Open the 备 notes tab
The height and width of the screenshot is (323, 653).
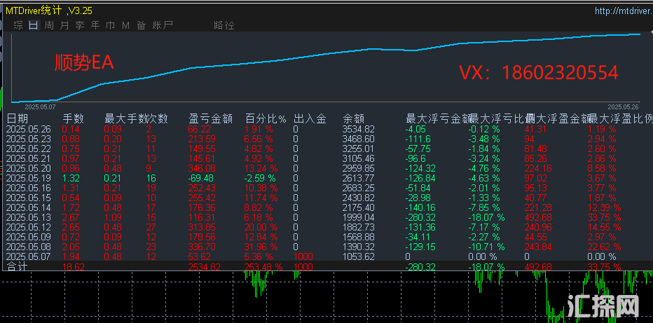coord(141,25)
